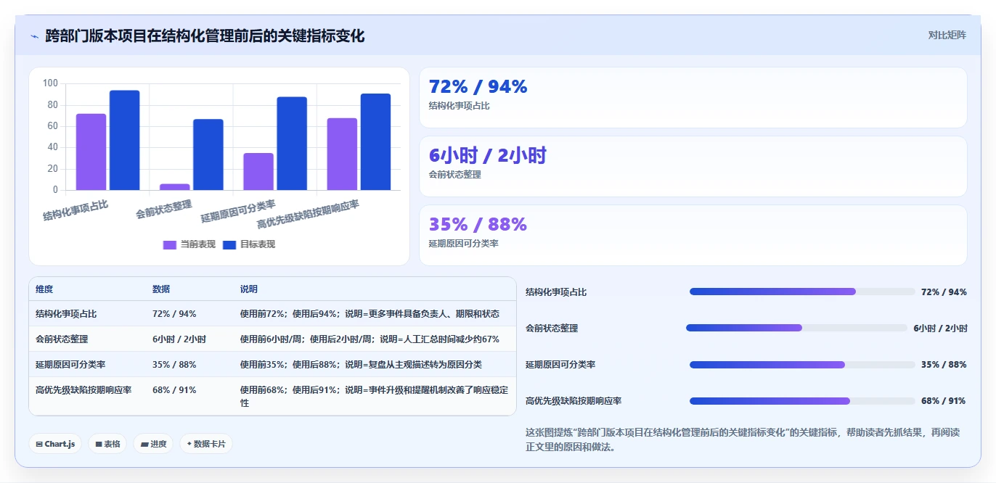
Task: Select the 高优先级缺陷按期响应率 table row name
Action: coord(83,389)
